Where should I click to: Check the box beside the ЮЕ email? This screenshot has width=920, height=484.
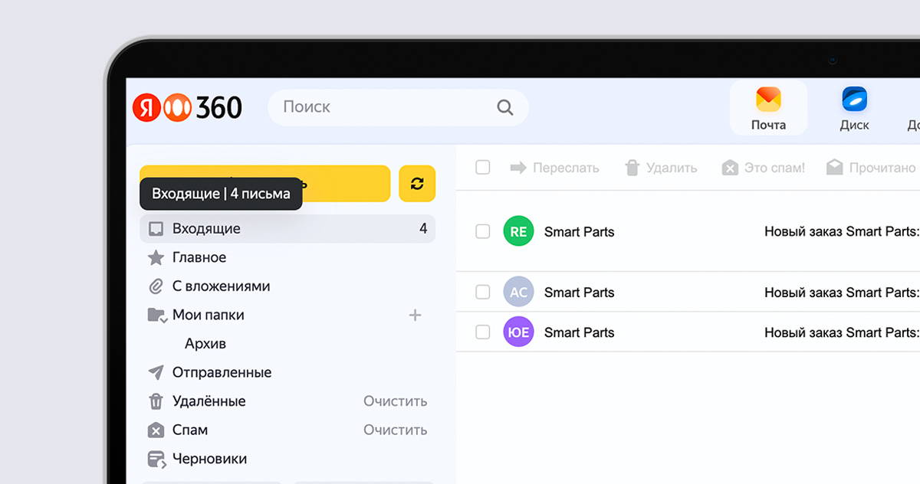pos(483,332)
